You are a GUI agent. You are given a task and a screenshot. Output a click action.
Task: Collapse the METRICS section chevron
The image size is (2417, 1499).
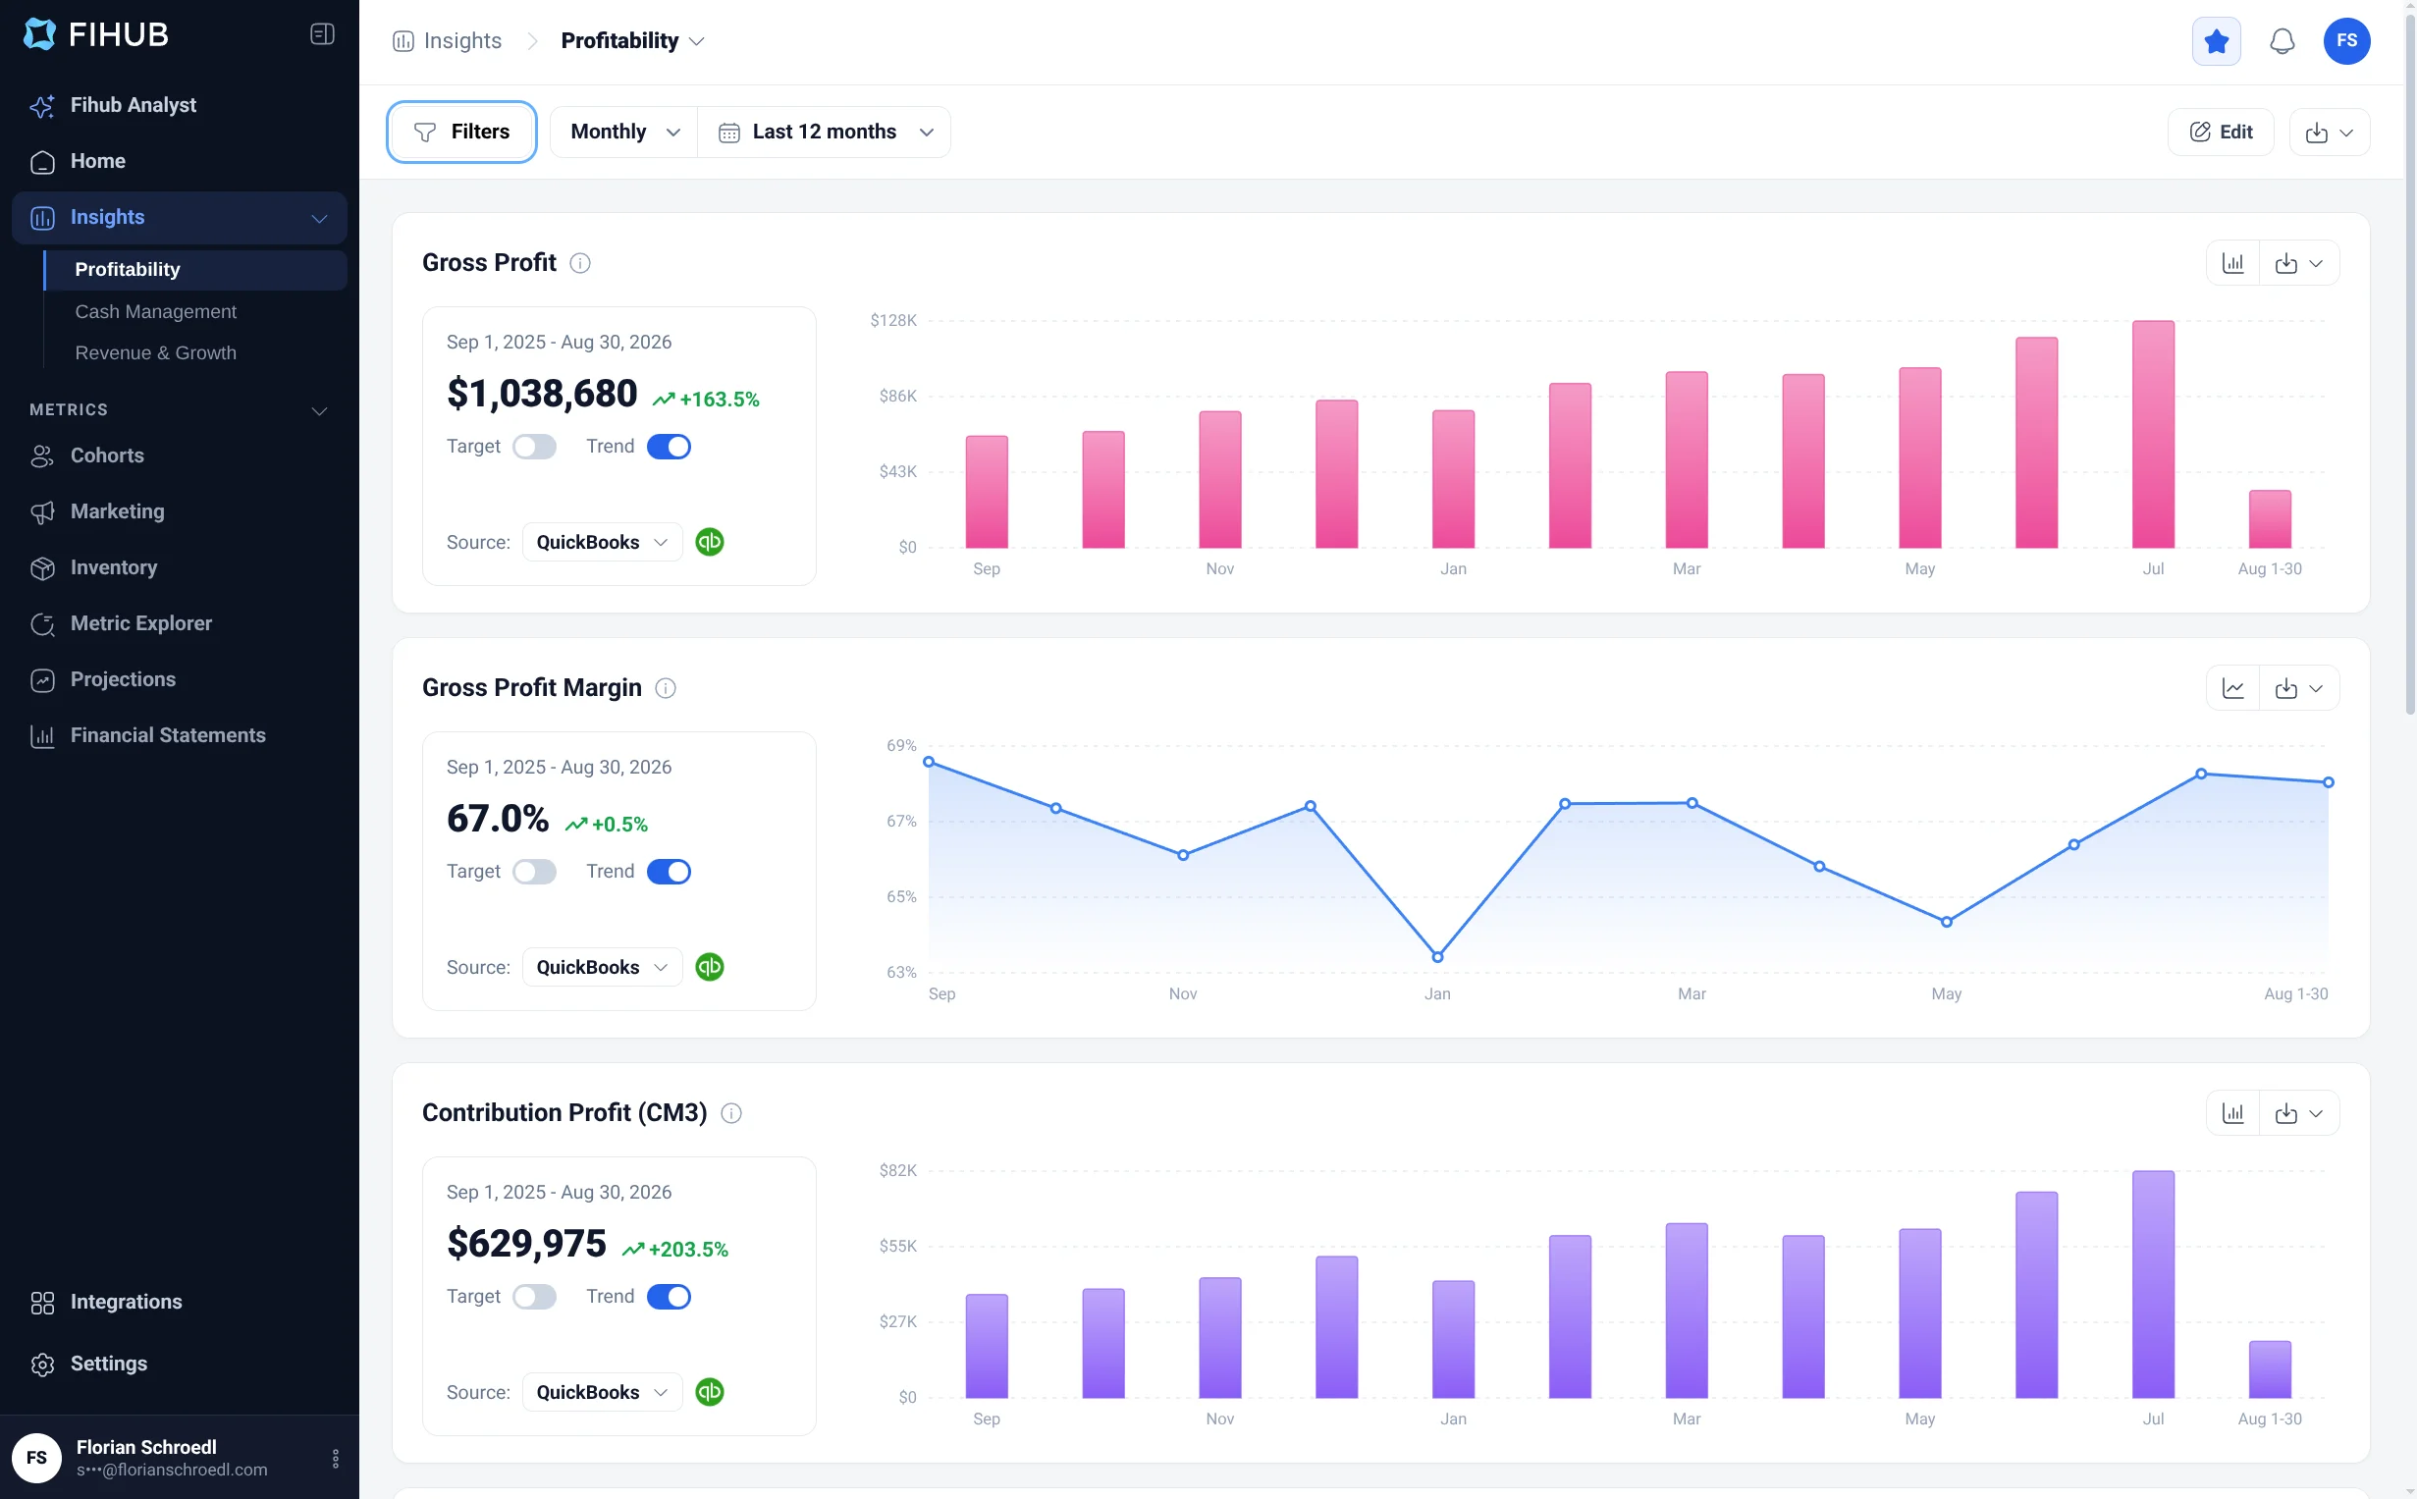click(319, 410)
